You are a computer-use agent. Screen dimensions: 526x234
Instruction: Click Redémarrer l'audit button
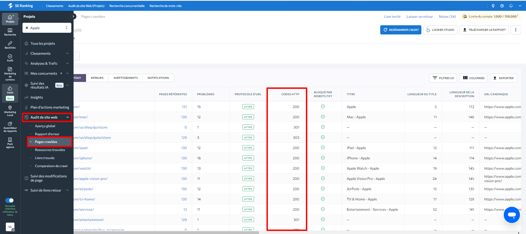coord(401,30)
